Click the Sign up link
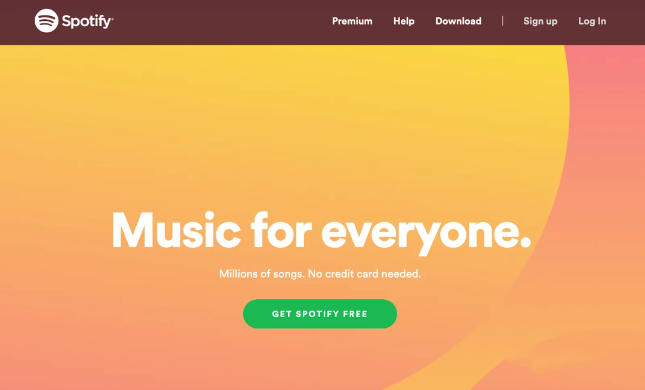 point(540,22)
